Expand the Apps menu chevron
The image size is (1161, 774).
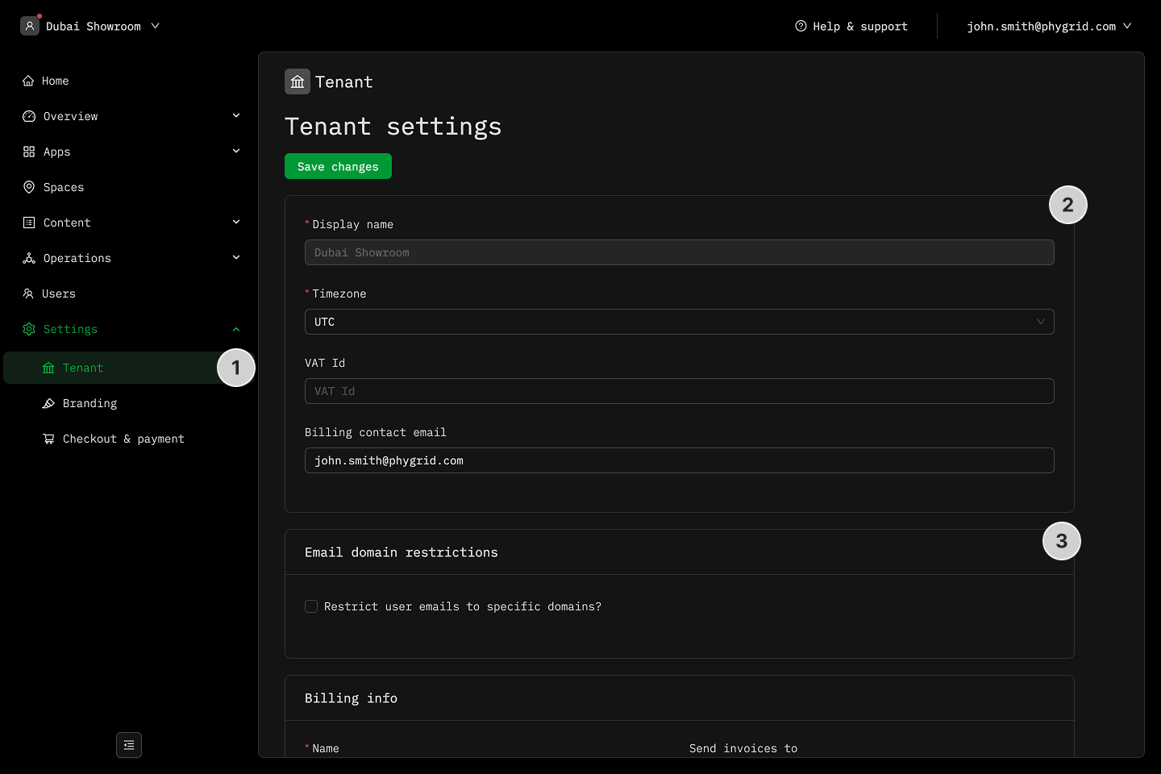pos(236,152)
